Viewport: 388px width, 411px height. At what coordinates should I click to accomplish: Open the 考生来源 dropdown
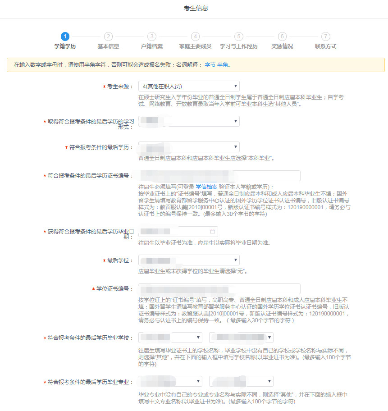[x=188, y=86]
